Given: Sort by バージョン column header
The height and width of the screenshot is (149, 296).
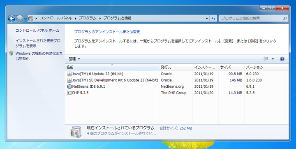Looking at the screenshot, I should pos(265,67).
